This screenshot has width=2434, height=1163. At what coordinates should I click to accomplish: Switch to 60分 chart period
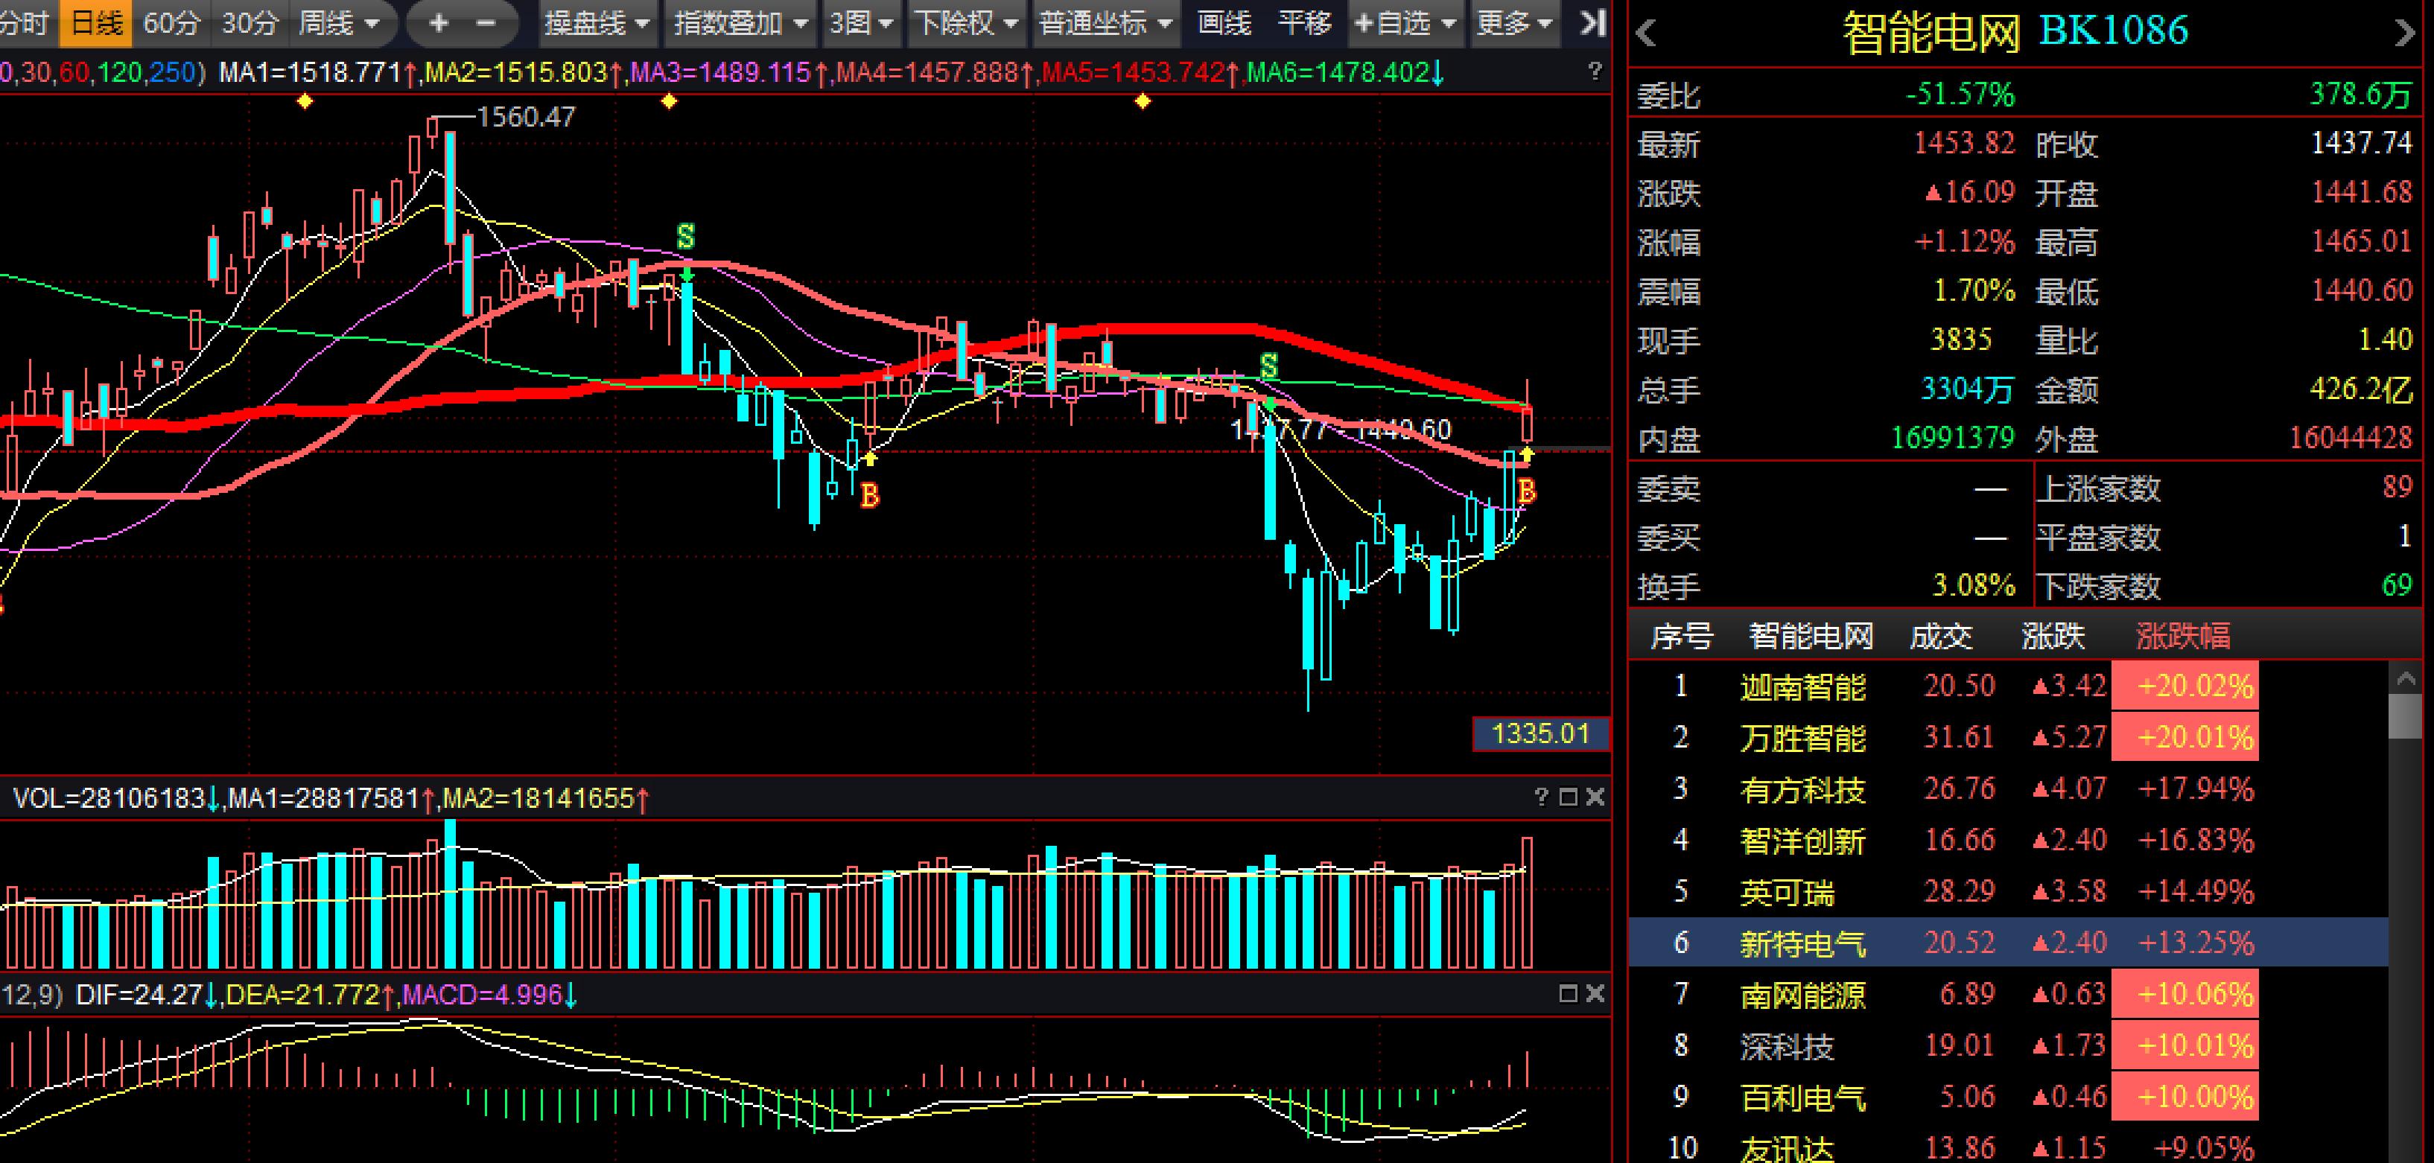(x=171, y=22)
